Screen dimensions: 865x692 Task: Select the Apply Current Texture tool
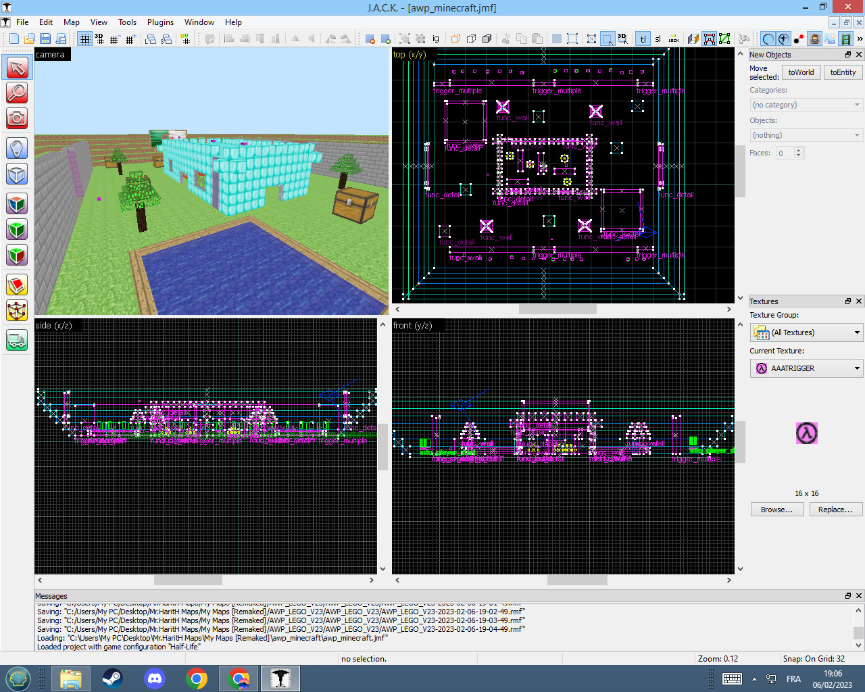pyautogui.click(x=17, y=229)
